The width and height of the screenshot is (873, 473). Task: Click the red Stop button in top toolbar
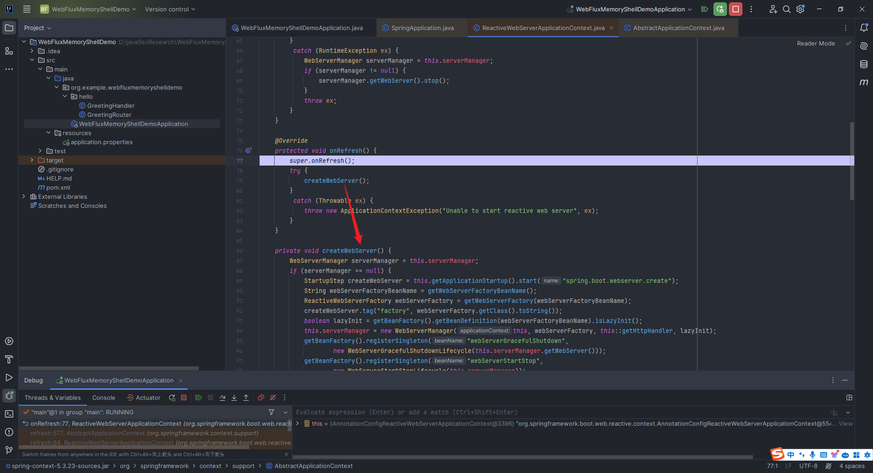[x=735, y=9]
